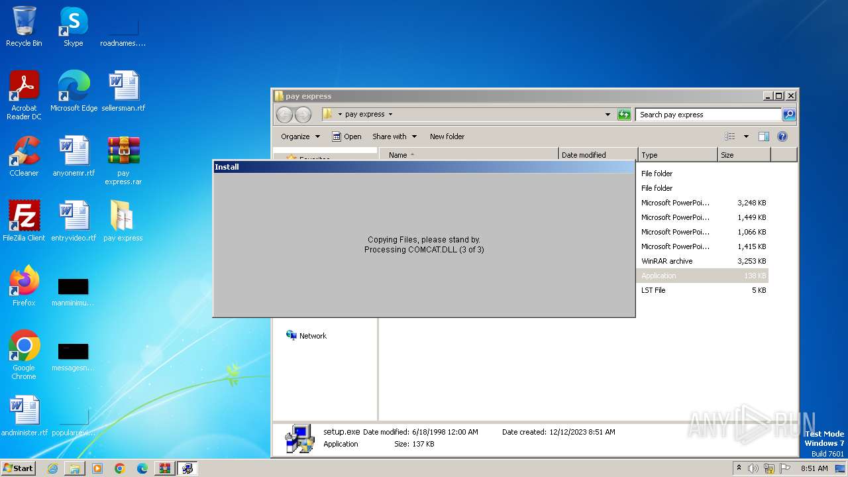The width and height of the screenshot is (848, 477).
Task: Click the Explorer Forward navigation button
Action: pyautogui.click(x=303, y=115)
